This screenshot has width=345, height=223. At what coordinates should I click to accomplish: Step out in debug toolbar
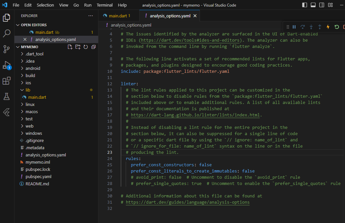[x=319, y=27]
